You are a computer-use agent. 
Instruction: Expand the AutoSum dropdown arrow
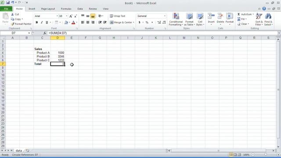tap(253, 14)
